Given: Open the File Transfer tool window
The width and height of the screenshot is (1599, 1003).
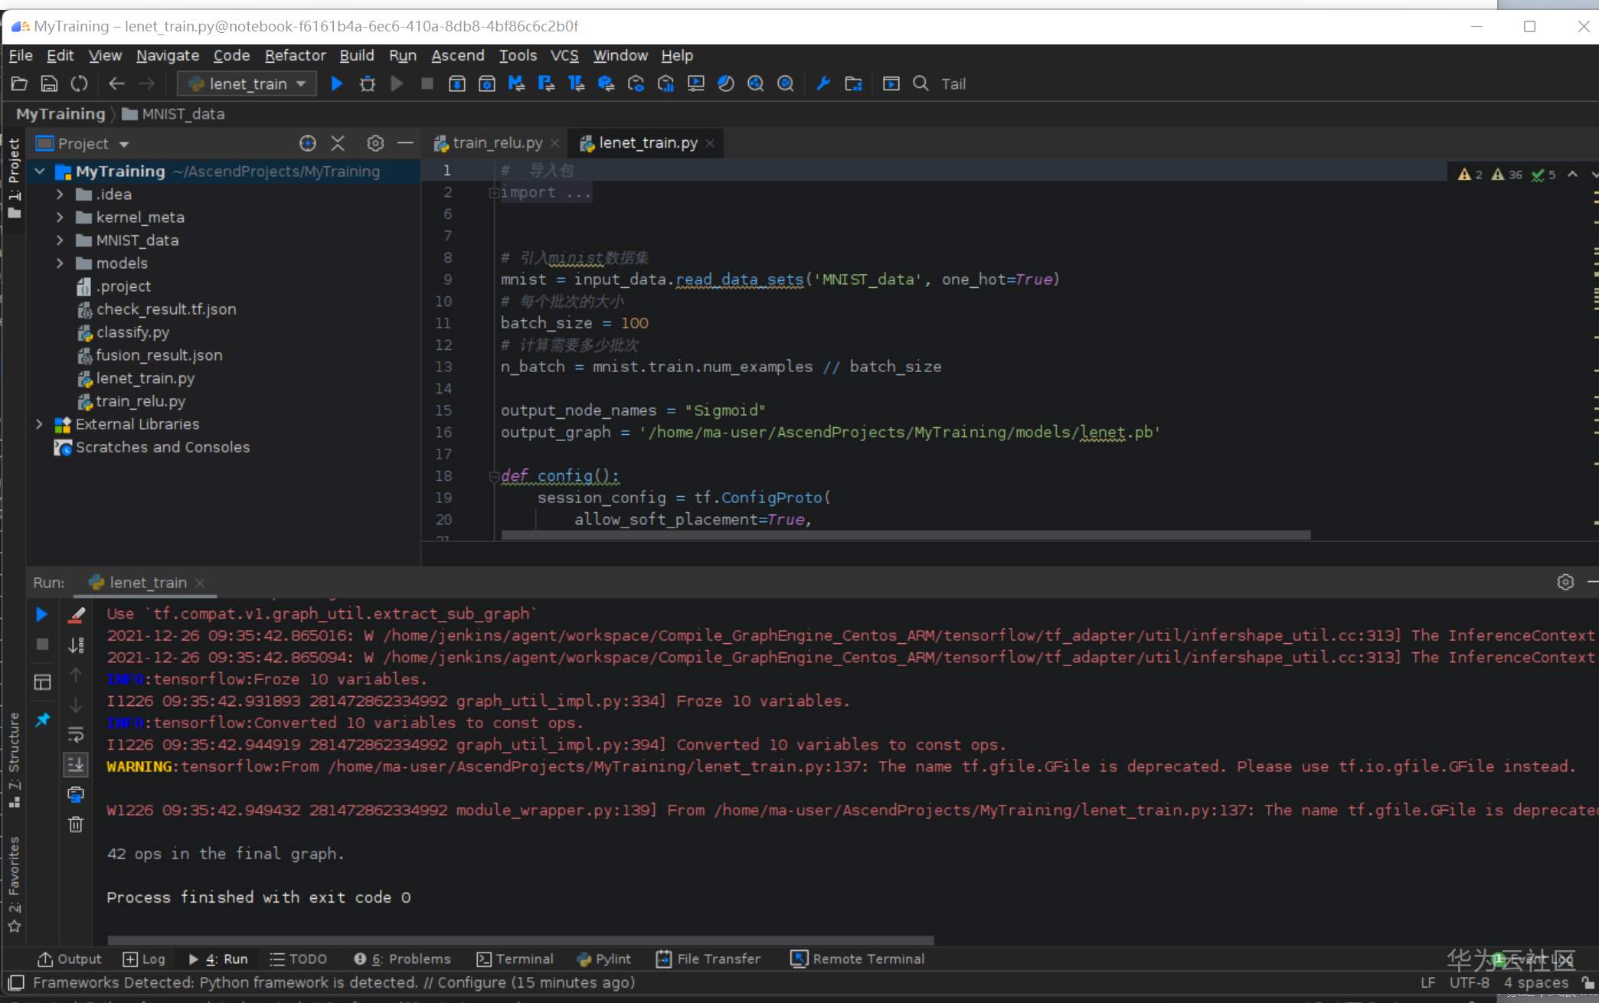Looking at the screenshot, I should point(709,959).
